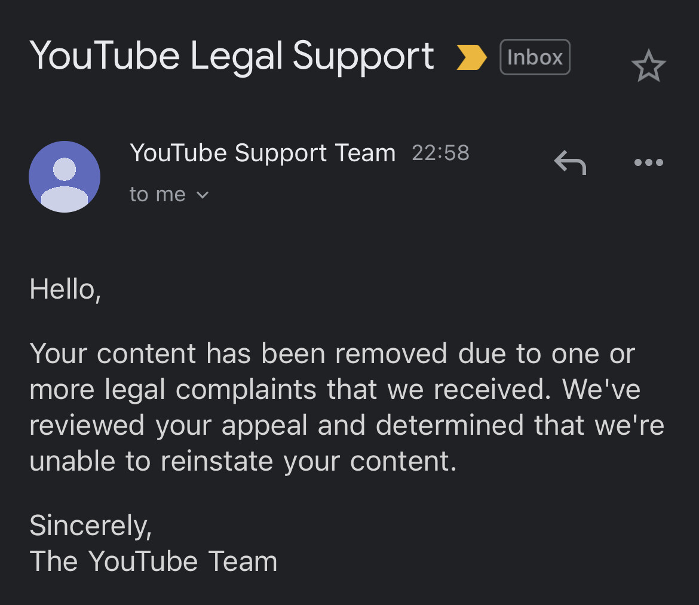Image resolution: width=699 pixels, height=605 pixels.
Task: Click "unable to reinstate your content" line
Action: 243,461
